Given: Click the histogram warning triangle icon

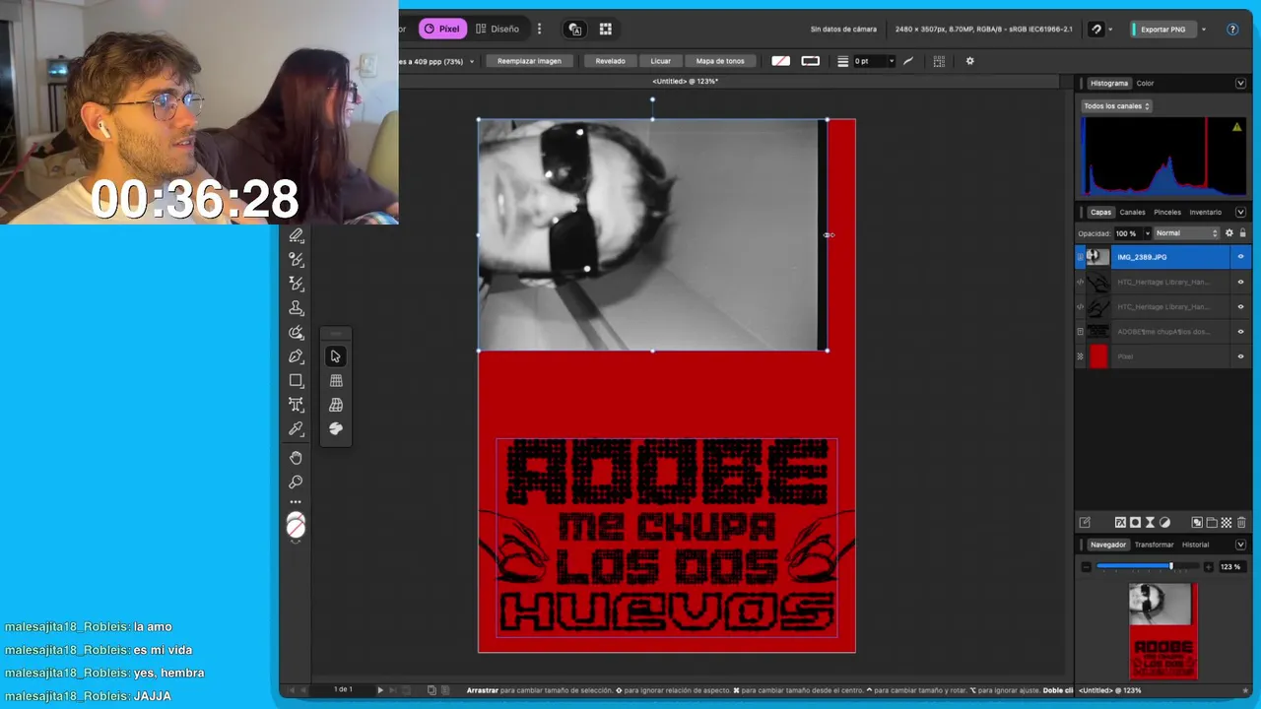Looking at the screenshot, I should pyautogui.click(x=1236, y=127).
